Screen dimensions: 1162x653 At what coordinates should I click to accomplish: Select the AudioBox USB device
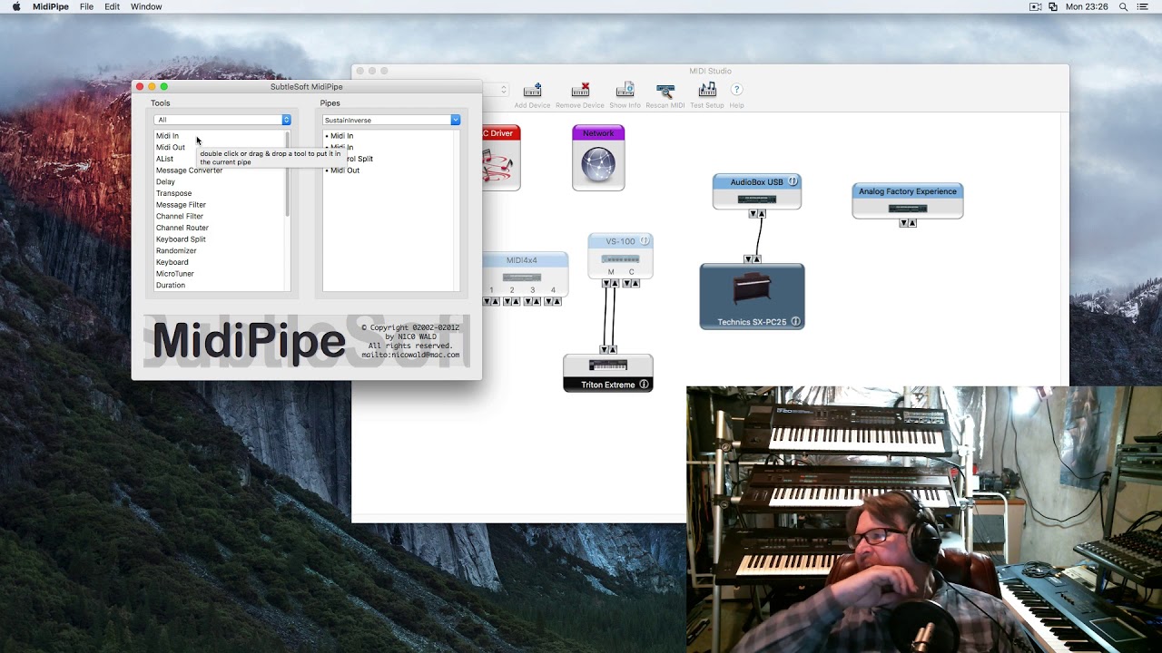pos(757,191)
